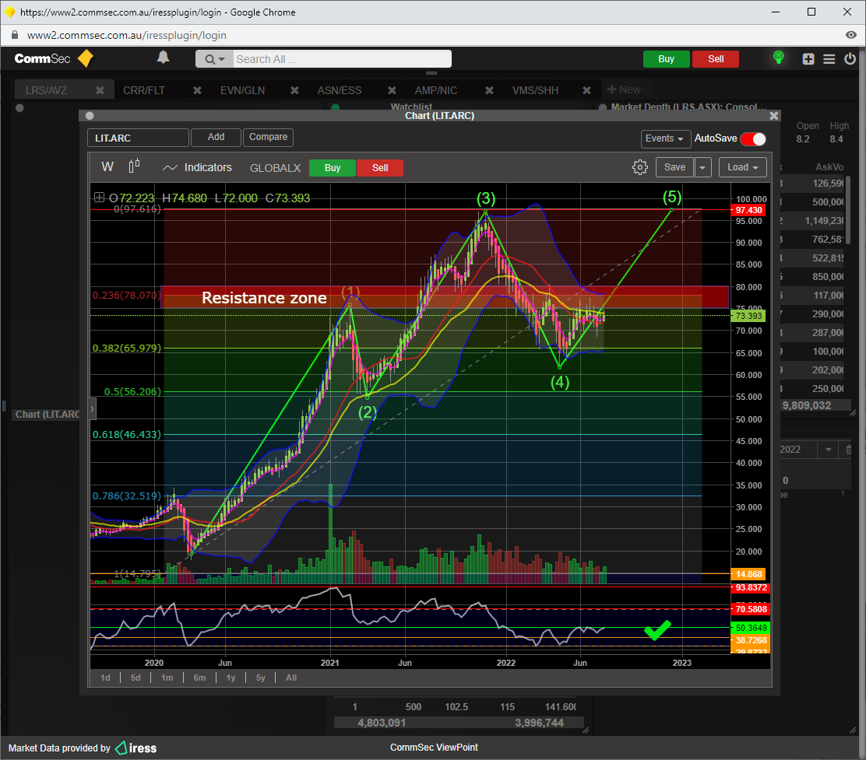
Task: Click the Search All input field
Action: (x=343, y=59)
